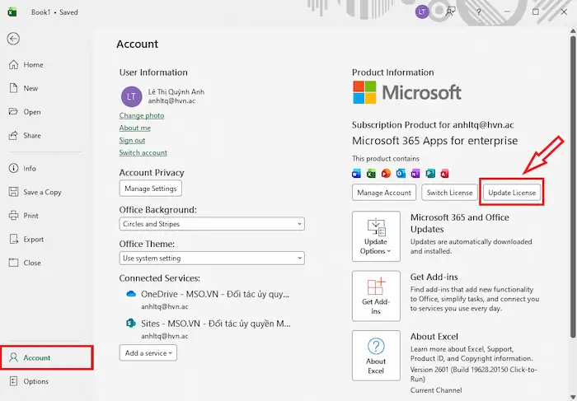Click the About Excel icon button
Screen dimensions: 577x401
coord(376,356)
